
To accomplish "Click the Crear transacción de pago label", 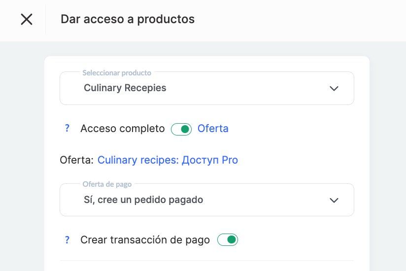I will click(145, 240).
